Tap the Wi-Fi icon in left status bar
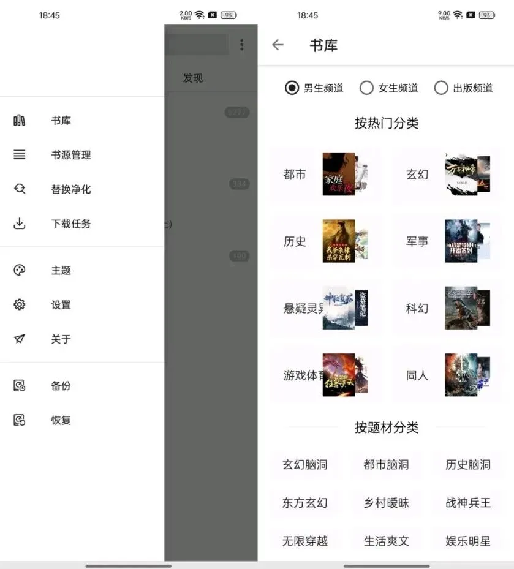514x569 pixels. pyautogui.click(x=200, y=15)
